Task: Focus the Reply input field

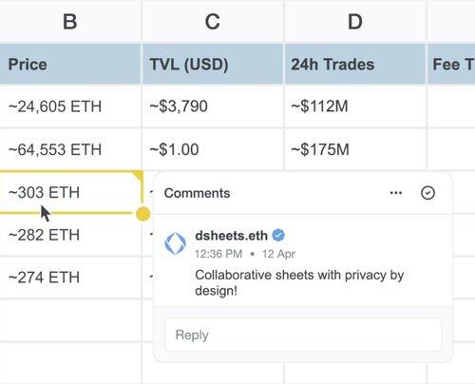Action: pos(303,335)
